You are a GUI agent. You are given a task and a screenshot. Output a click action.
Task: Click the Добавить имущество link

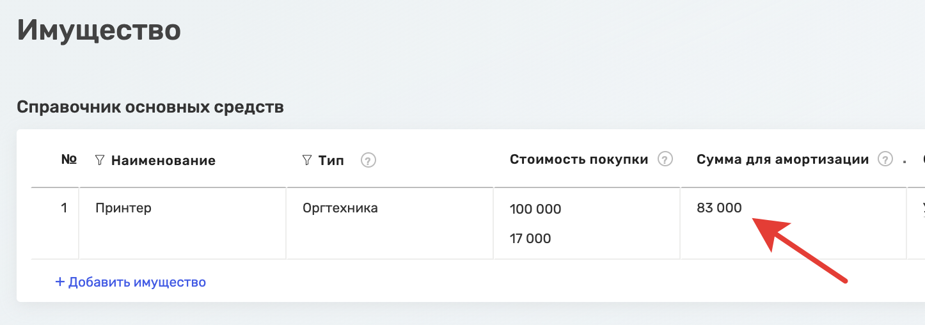point(130,282)
